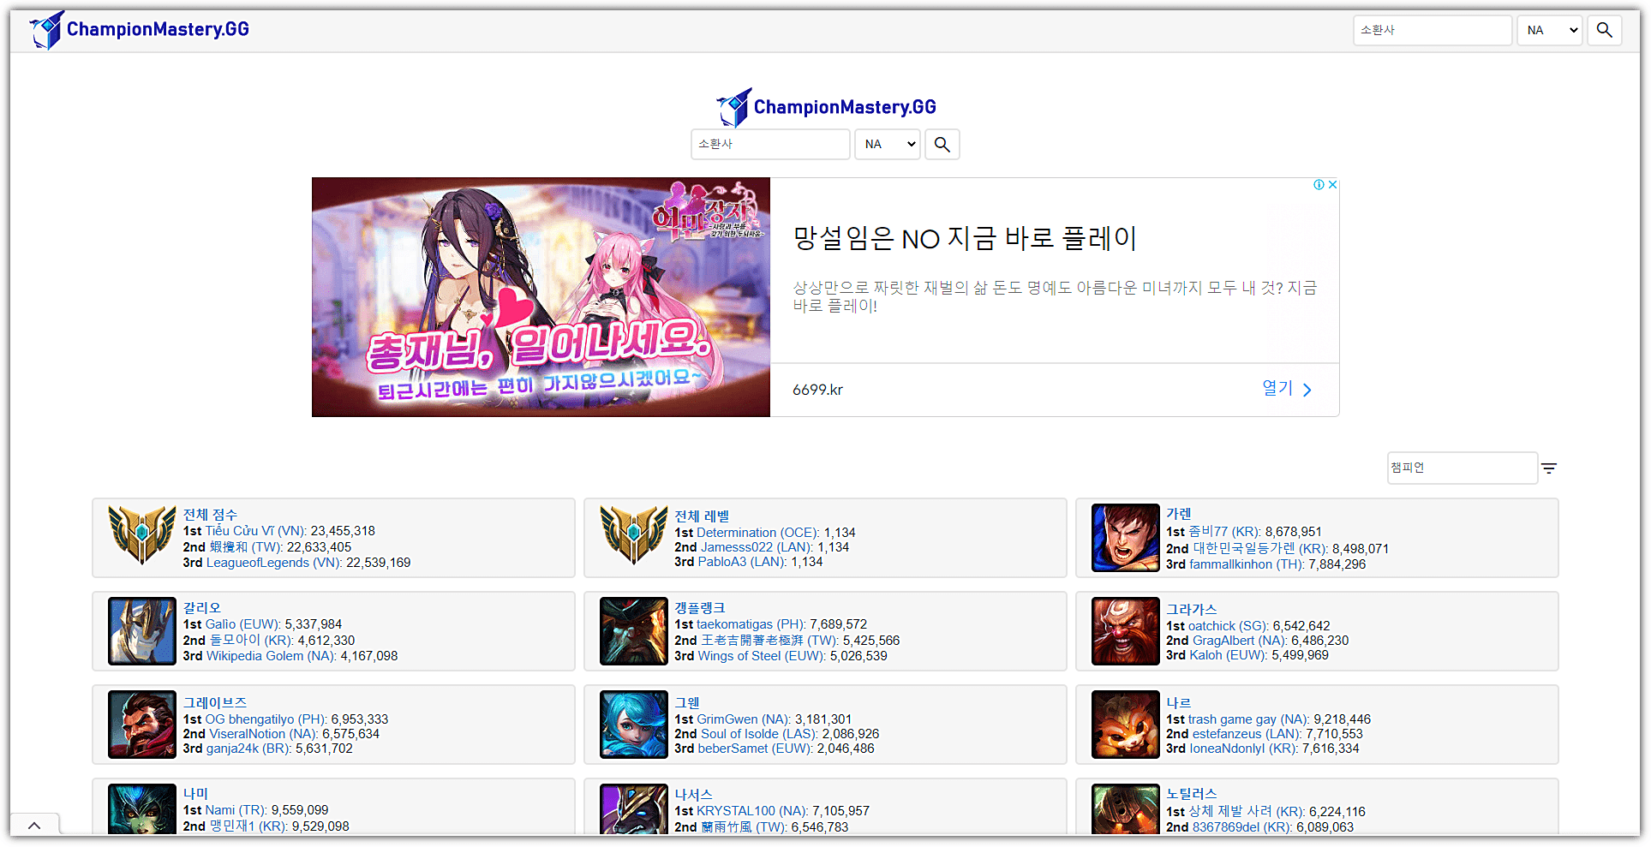Viewport: 1651px width, 847px height.
Task: Focus the header summoner name input
Action: pyautogui.click(x=1433, y=30)
